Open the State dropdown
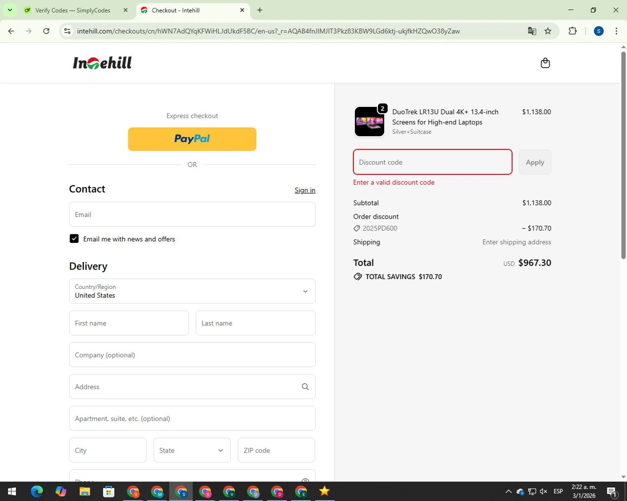This screenshot has width=627, height=501. tap(192, 450)
